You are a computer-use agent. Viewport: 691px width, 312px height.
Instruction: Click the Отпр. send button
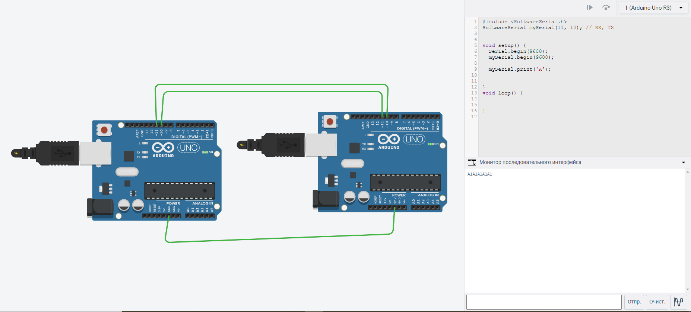coord(634,302)
